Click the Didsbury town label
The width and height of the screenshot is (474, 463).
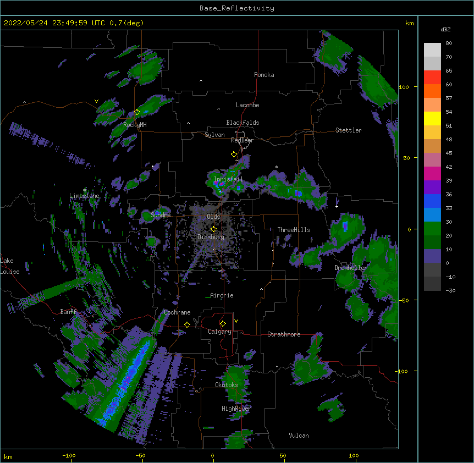point(211,237)
